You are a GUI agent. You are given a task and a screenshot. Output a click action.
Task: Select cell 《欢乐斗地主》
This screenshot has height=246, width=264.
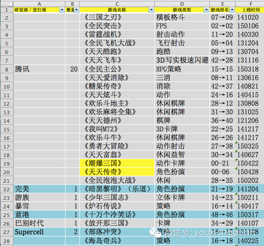(117, 104)
